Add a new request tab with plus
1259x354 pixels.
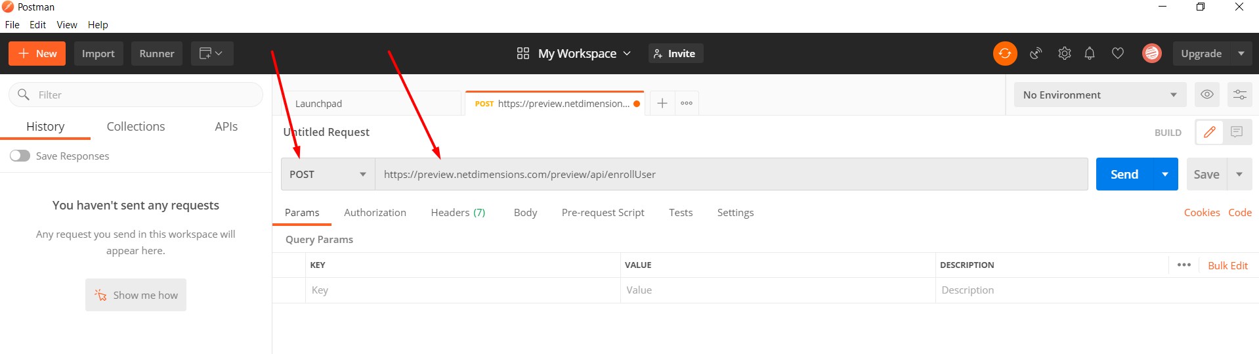662,103
